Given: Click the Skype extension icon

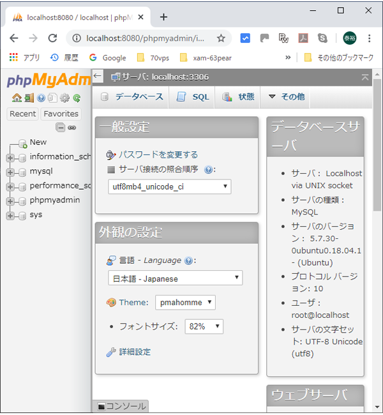Looking at the screenshot, I should coord(322,38).
